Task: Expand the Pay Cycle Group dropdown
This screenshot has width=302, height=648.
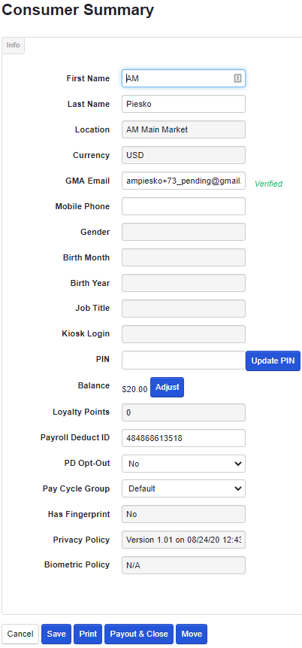Action: click(183, 488)
